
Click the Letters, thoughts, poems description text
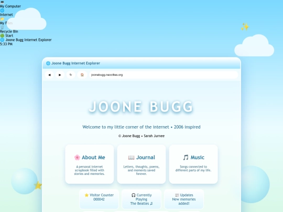click(x=141, y=170)
